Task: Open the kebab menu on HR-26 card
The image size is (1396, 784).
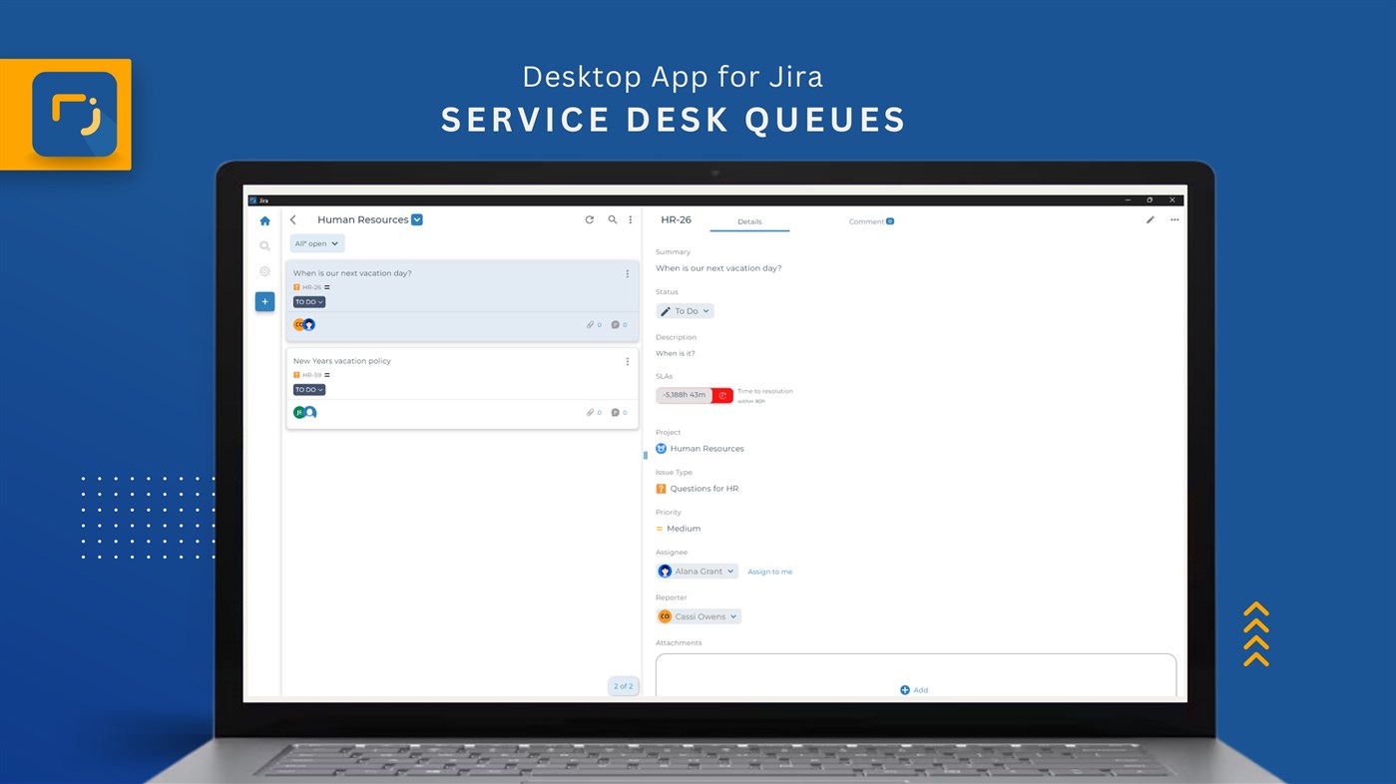Action: [627, 272]
